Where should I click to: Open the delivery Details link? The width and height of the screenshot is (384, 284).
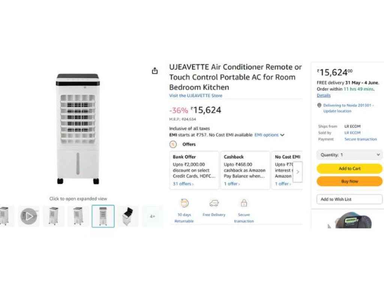(x=324, y=95)
